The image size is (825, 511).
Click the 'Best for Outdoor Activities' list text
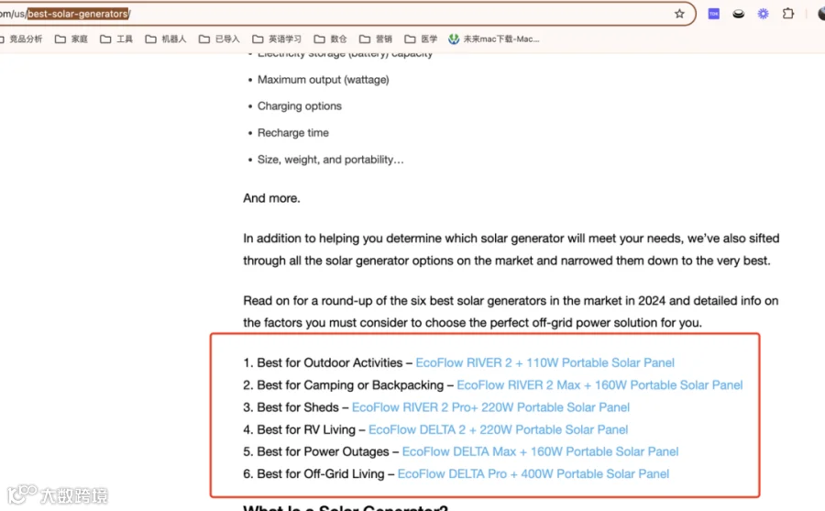[330, 363]
